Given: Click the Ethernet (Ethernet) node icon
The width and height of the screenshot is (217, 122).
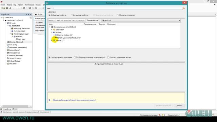Looking at the screenshot, I should click(x=8, y=42).
